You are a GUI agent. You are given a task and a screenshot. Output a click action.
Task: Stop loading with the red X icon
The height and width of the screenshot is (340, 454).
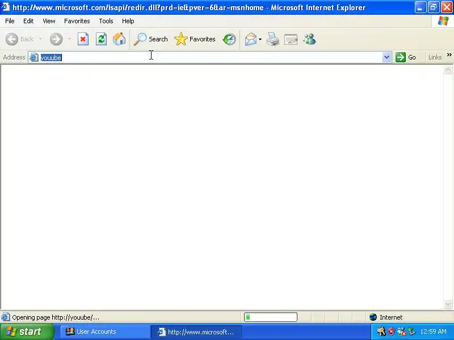83,39
